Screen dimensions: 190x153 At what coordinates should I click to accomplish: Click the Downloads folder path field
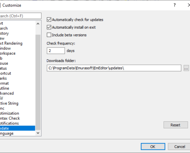[x=114, y=68]
